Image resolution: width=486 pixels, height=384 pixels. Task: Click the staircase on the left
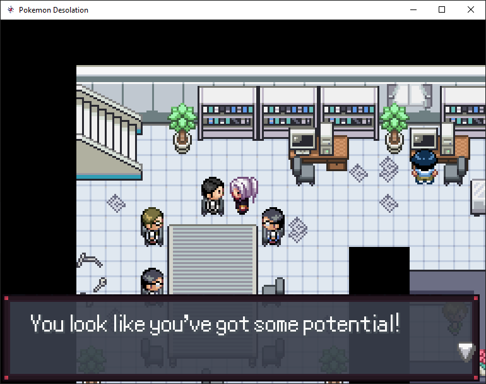pyautogui.click(x=109, y=133)
